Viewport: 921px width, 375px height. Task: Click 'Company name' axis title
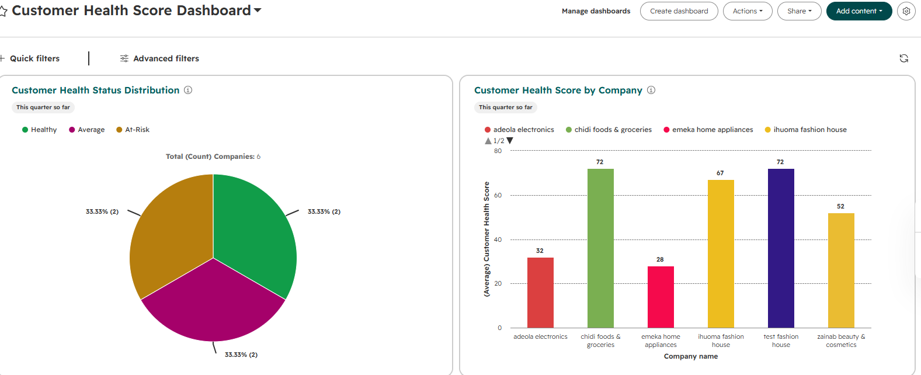coord(691,356)
